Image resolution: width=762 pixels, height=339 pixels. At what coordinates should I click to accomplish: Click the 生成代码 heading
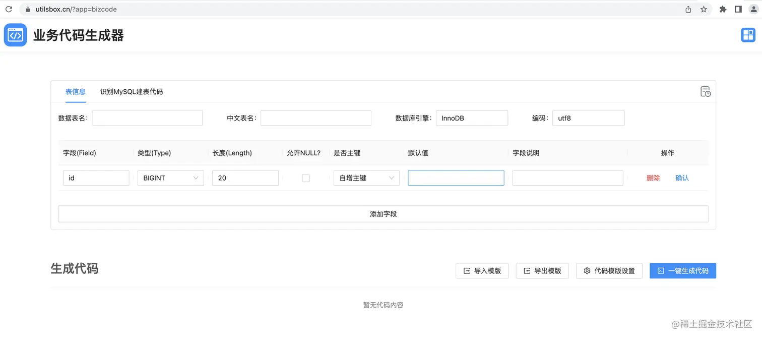[x=75, y=268]
